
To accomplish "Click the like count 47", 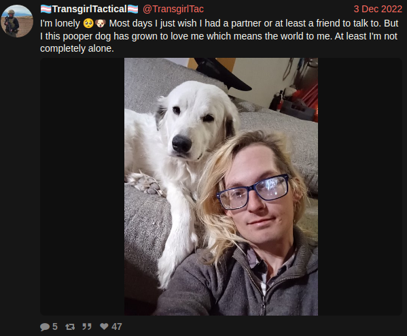I will (x=117, y=326).
